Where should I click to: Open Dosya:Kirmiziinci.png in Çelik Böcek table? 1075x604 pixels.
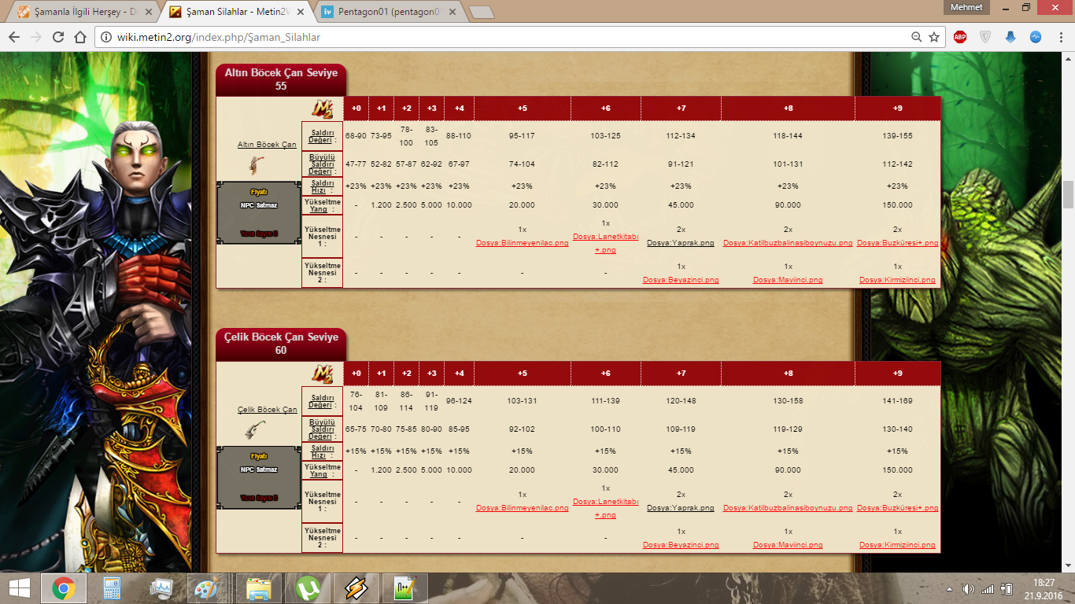[898, 545]
